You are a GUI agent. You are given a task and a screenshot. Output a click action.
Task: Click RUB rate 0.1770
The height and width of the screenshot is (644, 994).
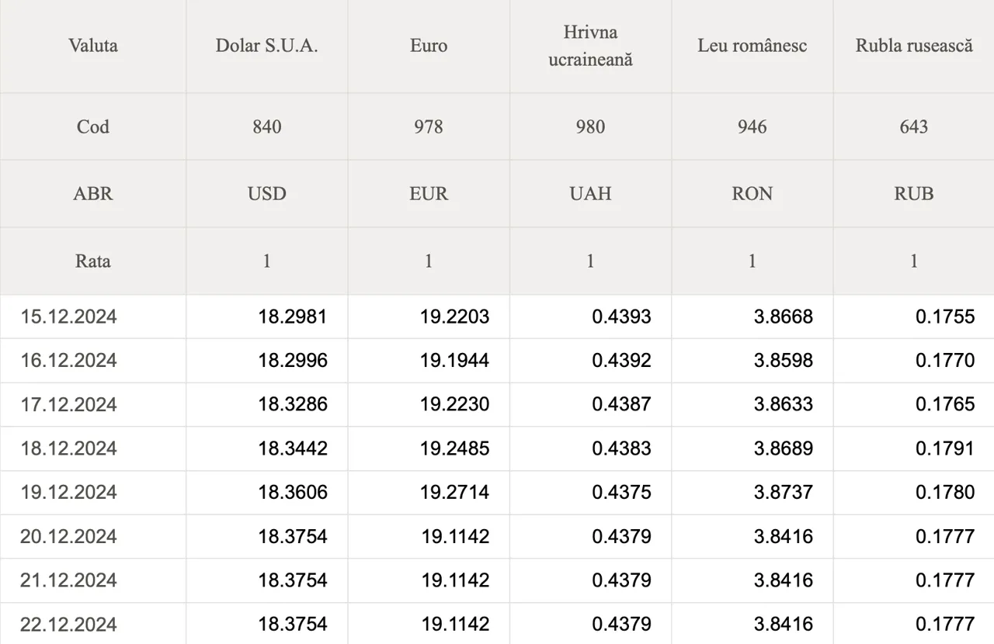(945, 361)
